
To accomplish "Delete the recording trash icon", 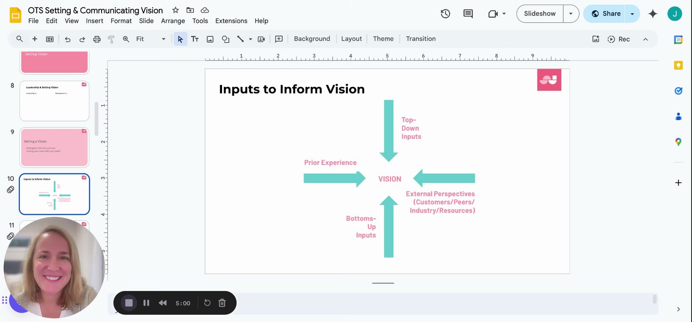I will pyautogui.click(x=222, y=303).
